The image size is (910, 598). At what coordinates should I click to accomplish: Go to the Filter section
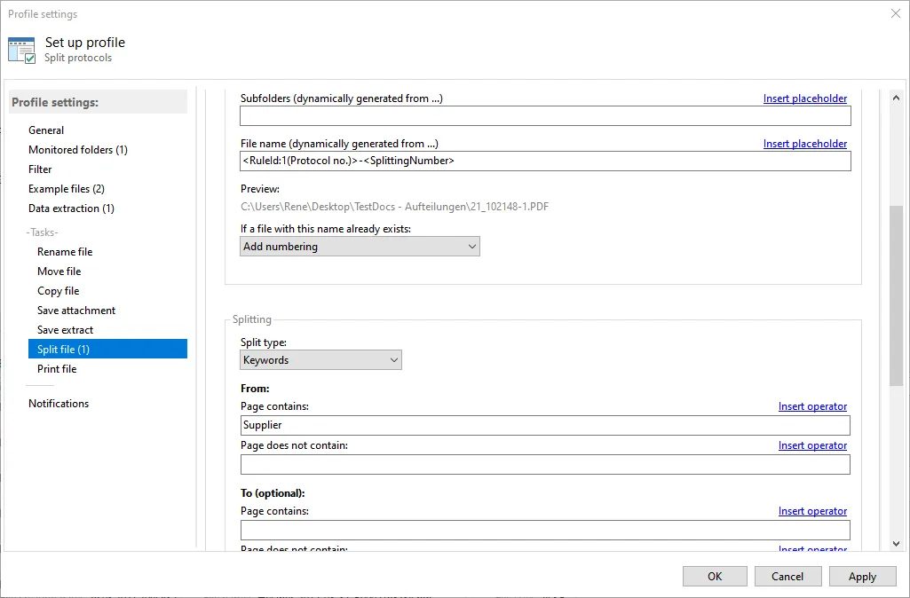point(40,169)
